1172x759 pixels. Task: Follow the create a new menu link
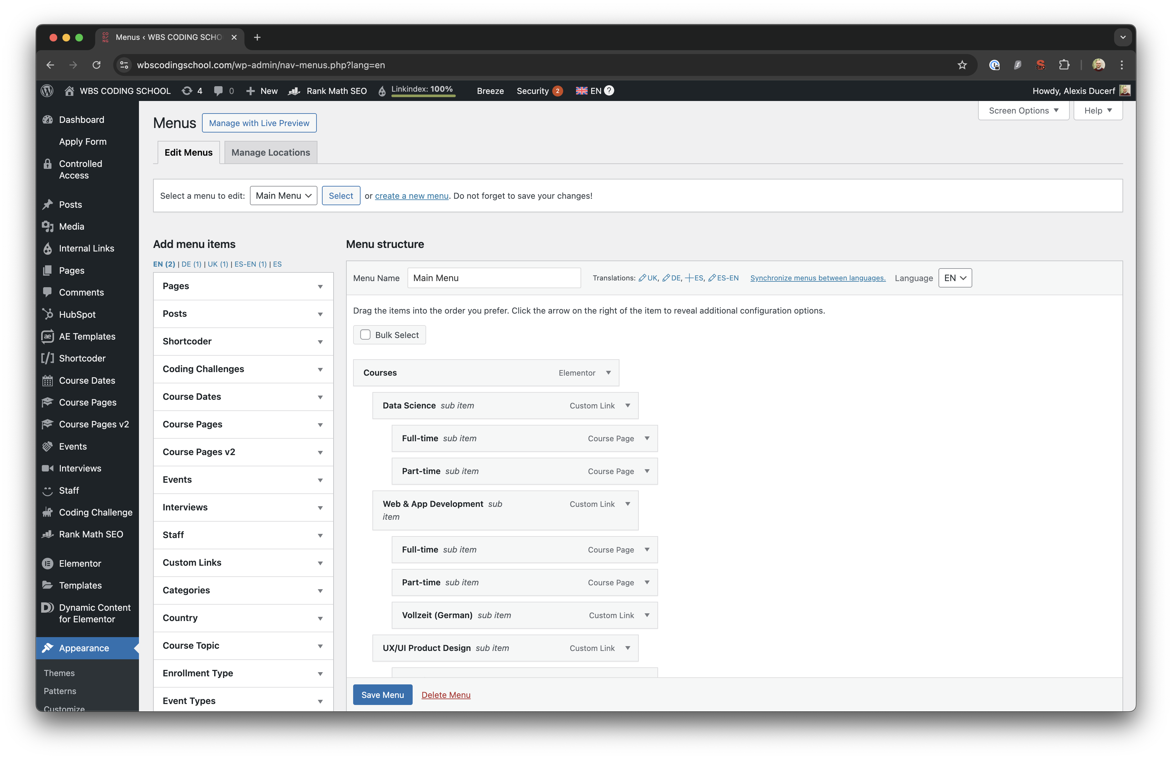pos(412,196)
